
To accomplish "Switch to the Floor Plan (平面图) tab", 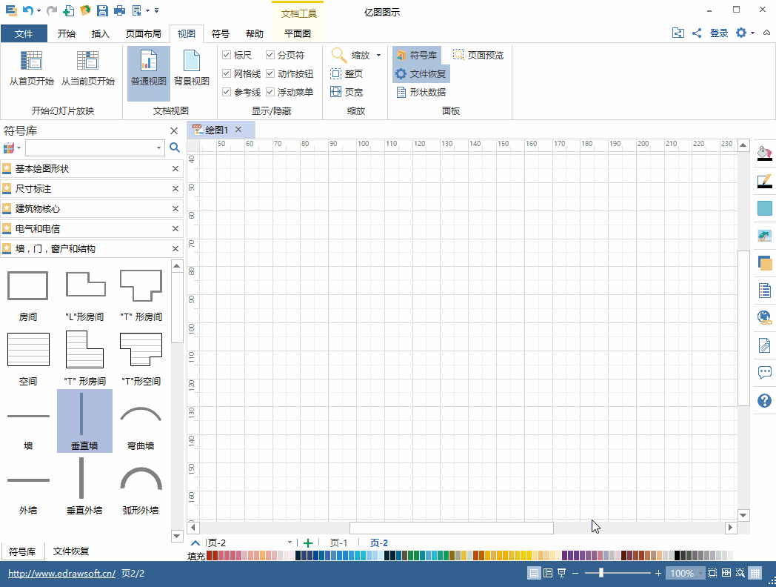I will point(298,33).
